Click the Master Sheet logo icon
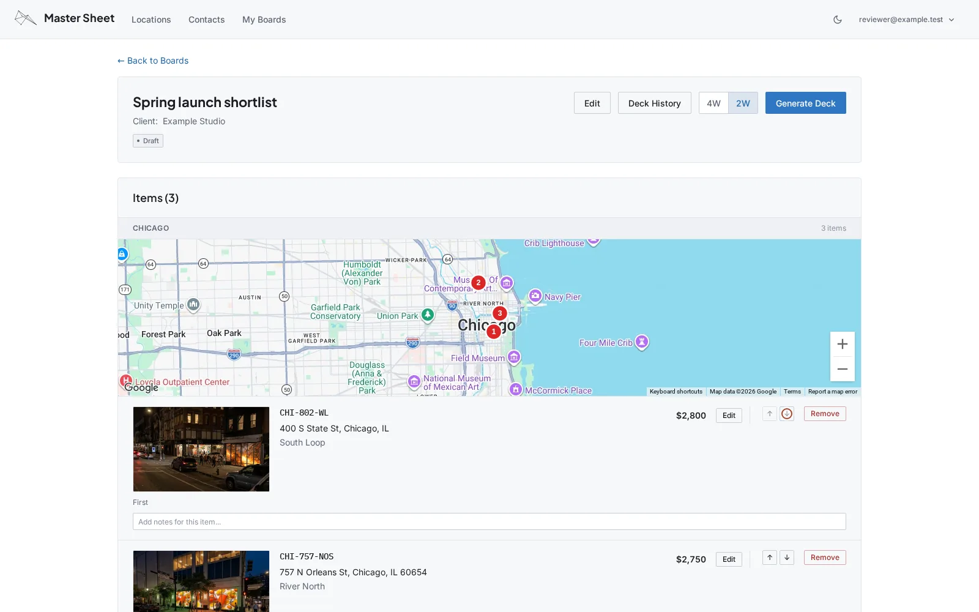This screenshot has height=612, width=979. point(26,18)
